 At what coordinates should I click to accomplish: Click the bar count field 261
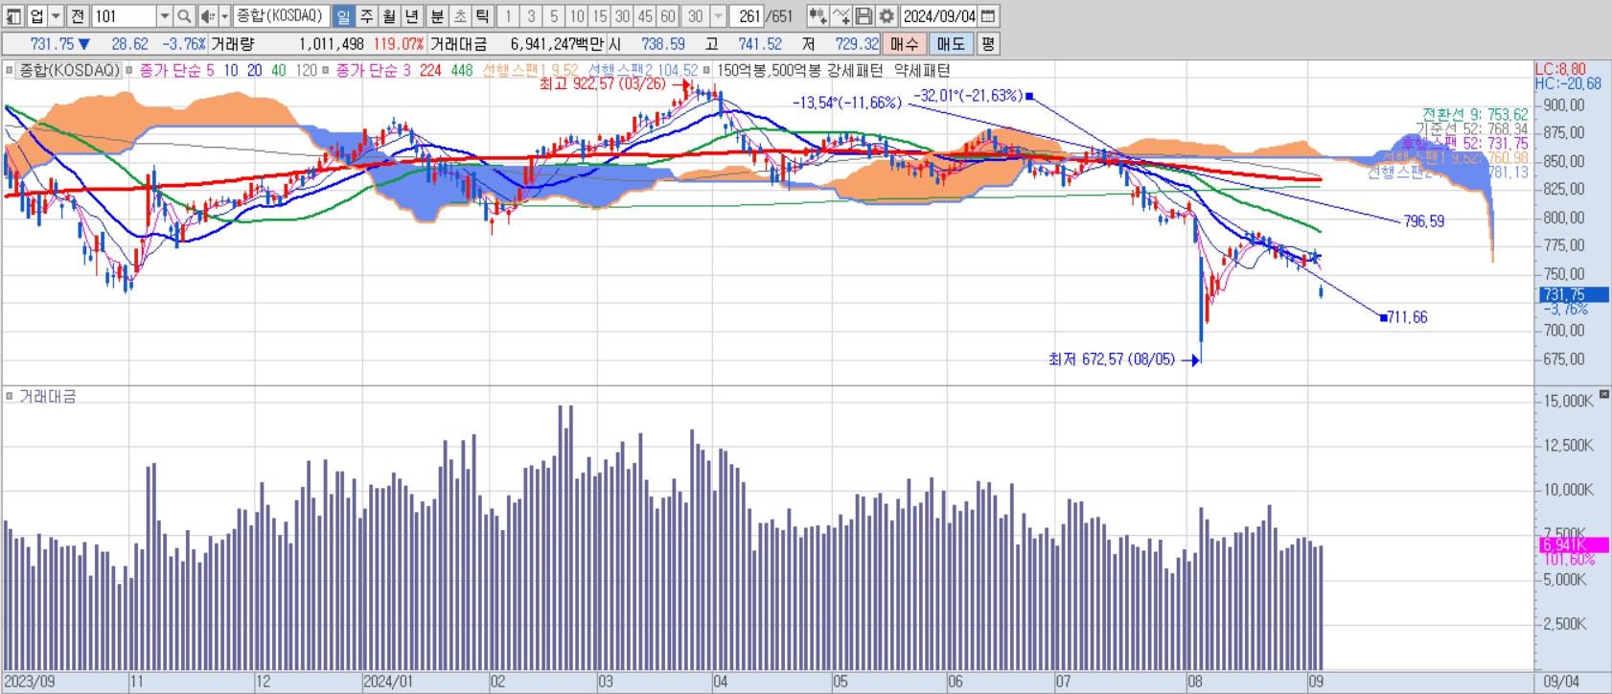pyautogui.click(x=747, y=16)
